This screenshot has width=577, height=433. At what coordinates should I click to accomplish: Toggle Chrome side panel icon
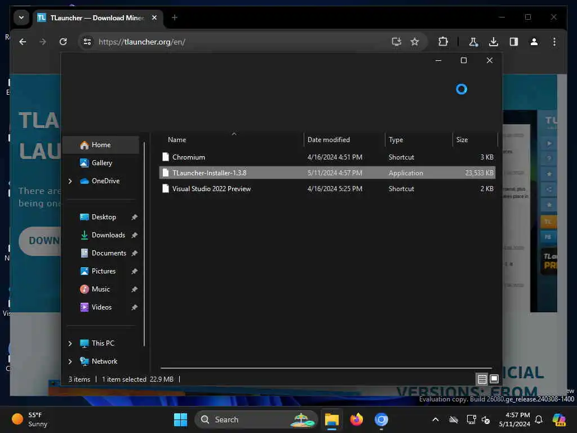[514, 42]
